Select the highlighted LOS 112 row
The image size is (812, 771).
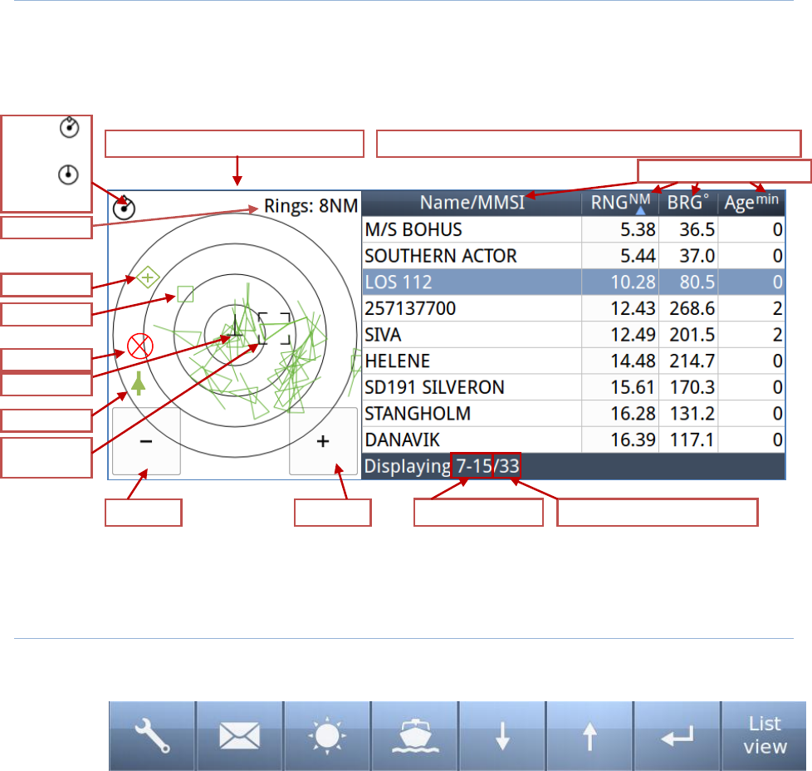[573, 282]
